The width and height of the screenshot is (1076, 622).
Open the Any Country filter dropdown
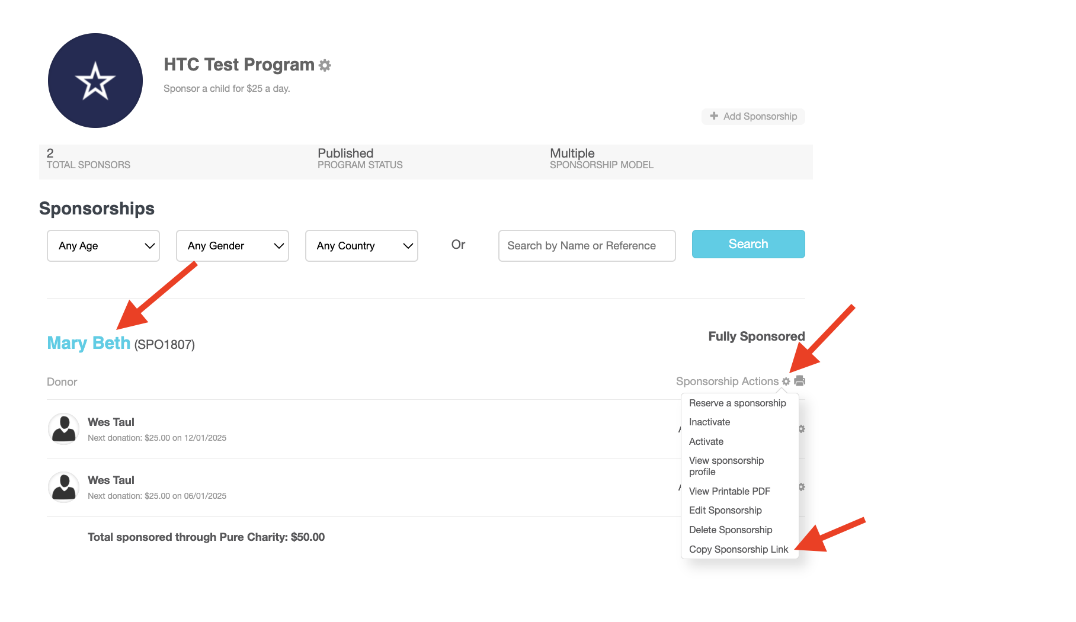361,246
